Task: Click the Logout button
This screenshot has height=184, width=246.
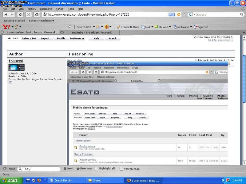Action: click(45, 38)
